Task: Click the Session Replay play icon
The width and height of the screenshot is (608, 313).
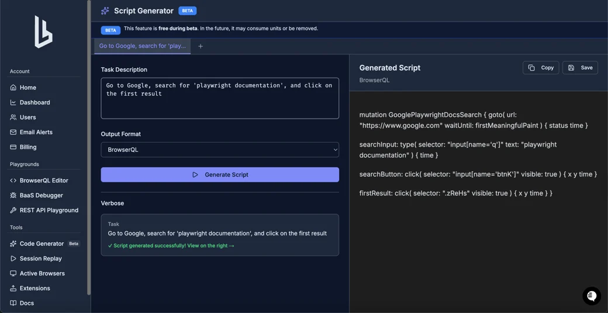Action: point(13,258)
